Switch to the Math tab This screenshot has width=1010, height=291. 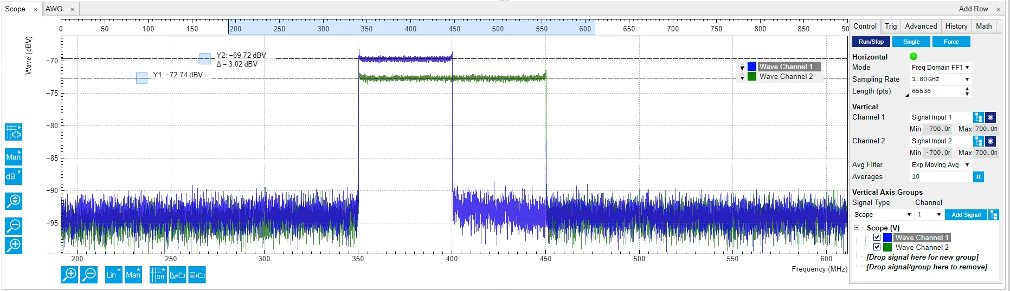tap(983, 26)
